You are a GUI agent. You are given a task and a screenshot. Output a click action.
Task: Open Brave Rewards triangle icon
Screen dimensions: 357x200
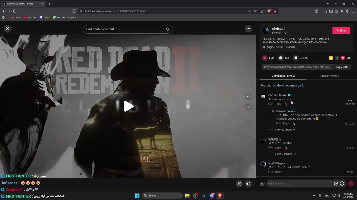275,11
